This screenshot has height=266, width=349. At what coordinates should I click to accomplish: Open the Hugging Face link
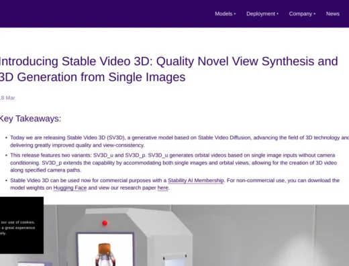click(x=70, y=188)
